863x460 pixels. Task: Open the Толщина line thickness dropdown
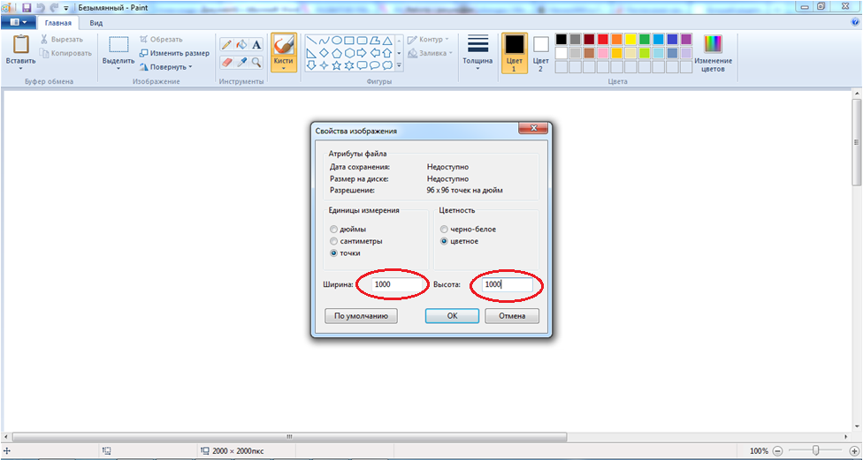477,69
